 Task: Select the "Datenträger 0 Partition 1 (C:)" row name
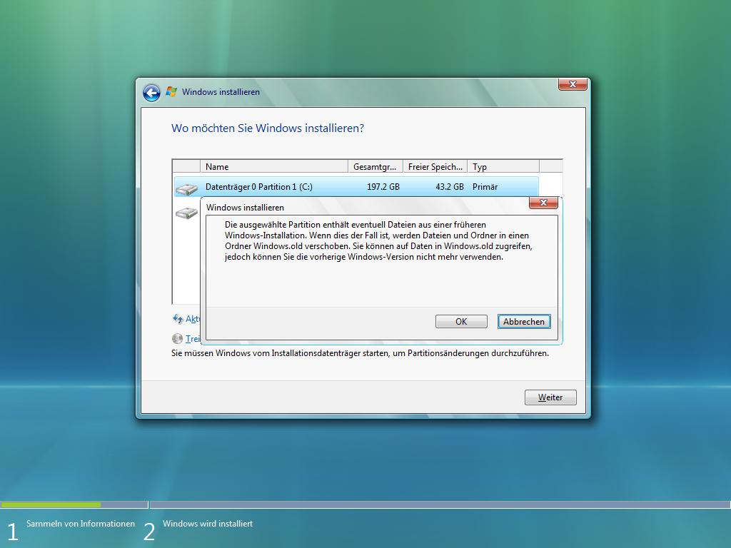[x=258, y=187]
